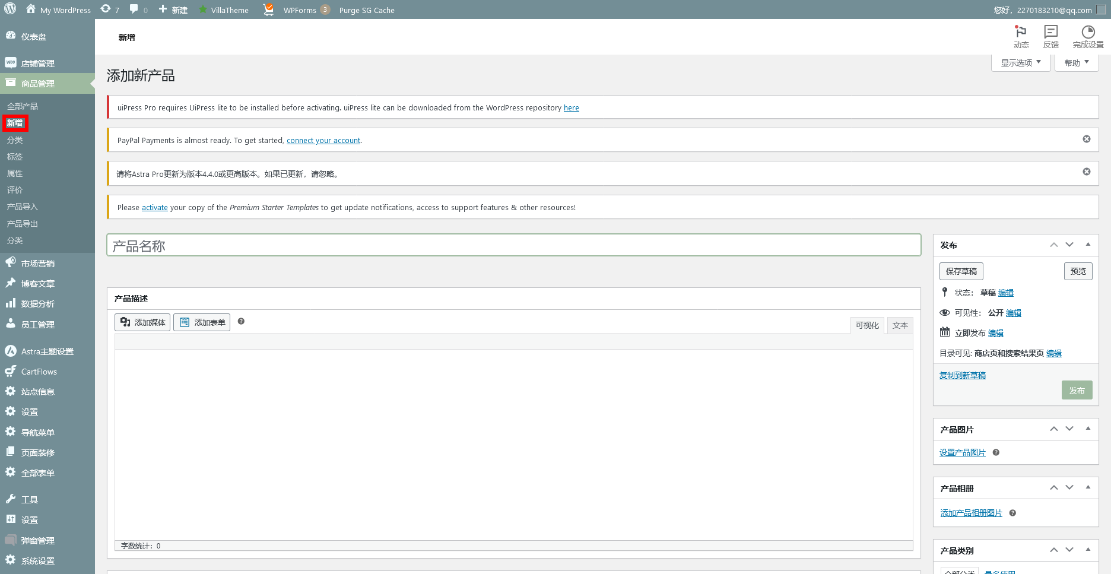1111x574 pixels.
Task: Open 店铺管理 store management
Action: tap(47, 64)
